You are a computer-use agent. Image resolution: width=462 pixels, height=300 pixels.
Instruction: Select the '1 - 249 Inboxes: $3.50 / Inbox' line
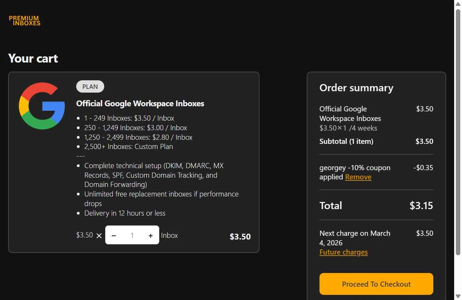pyautogui.click(x=129, y=118)
